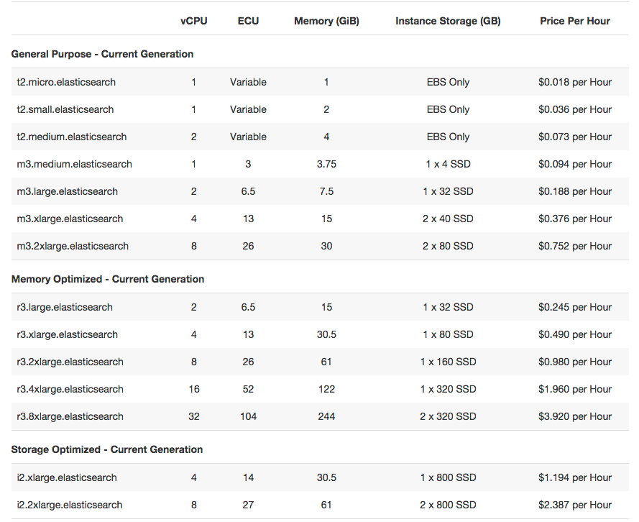Click the $1.194 per Hour price

pyautogui.click(x=574, y=477)
